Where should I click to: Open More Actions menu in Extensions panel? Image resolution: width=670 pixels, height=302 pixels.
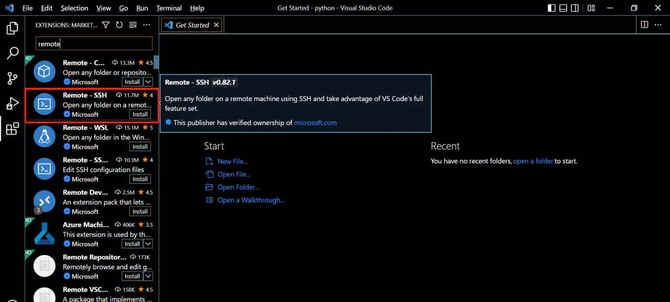click(146, 25)
